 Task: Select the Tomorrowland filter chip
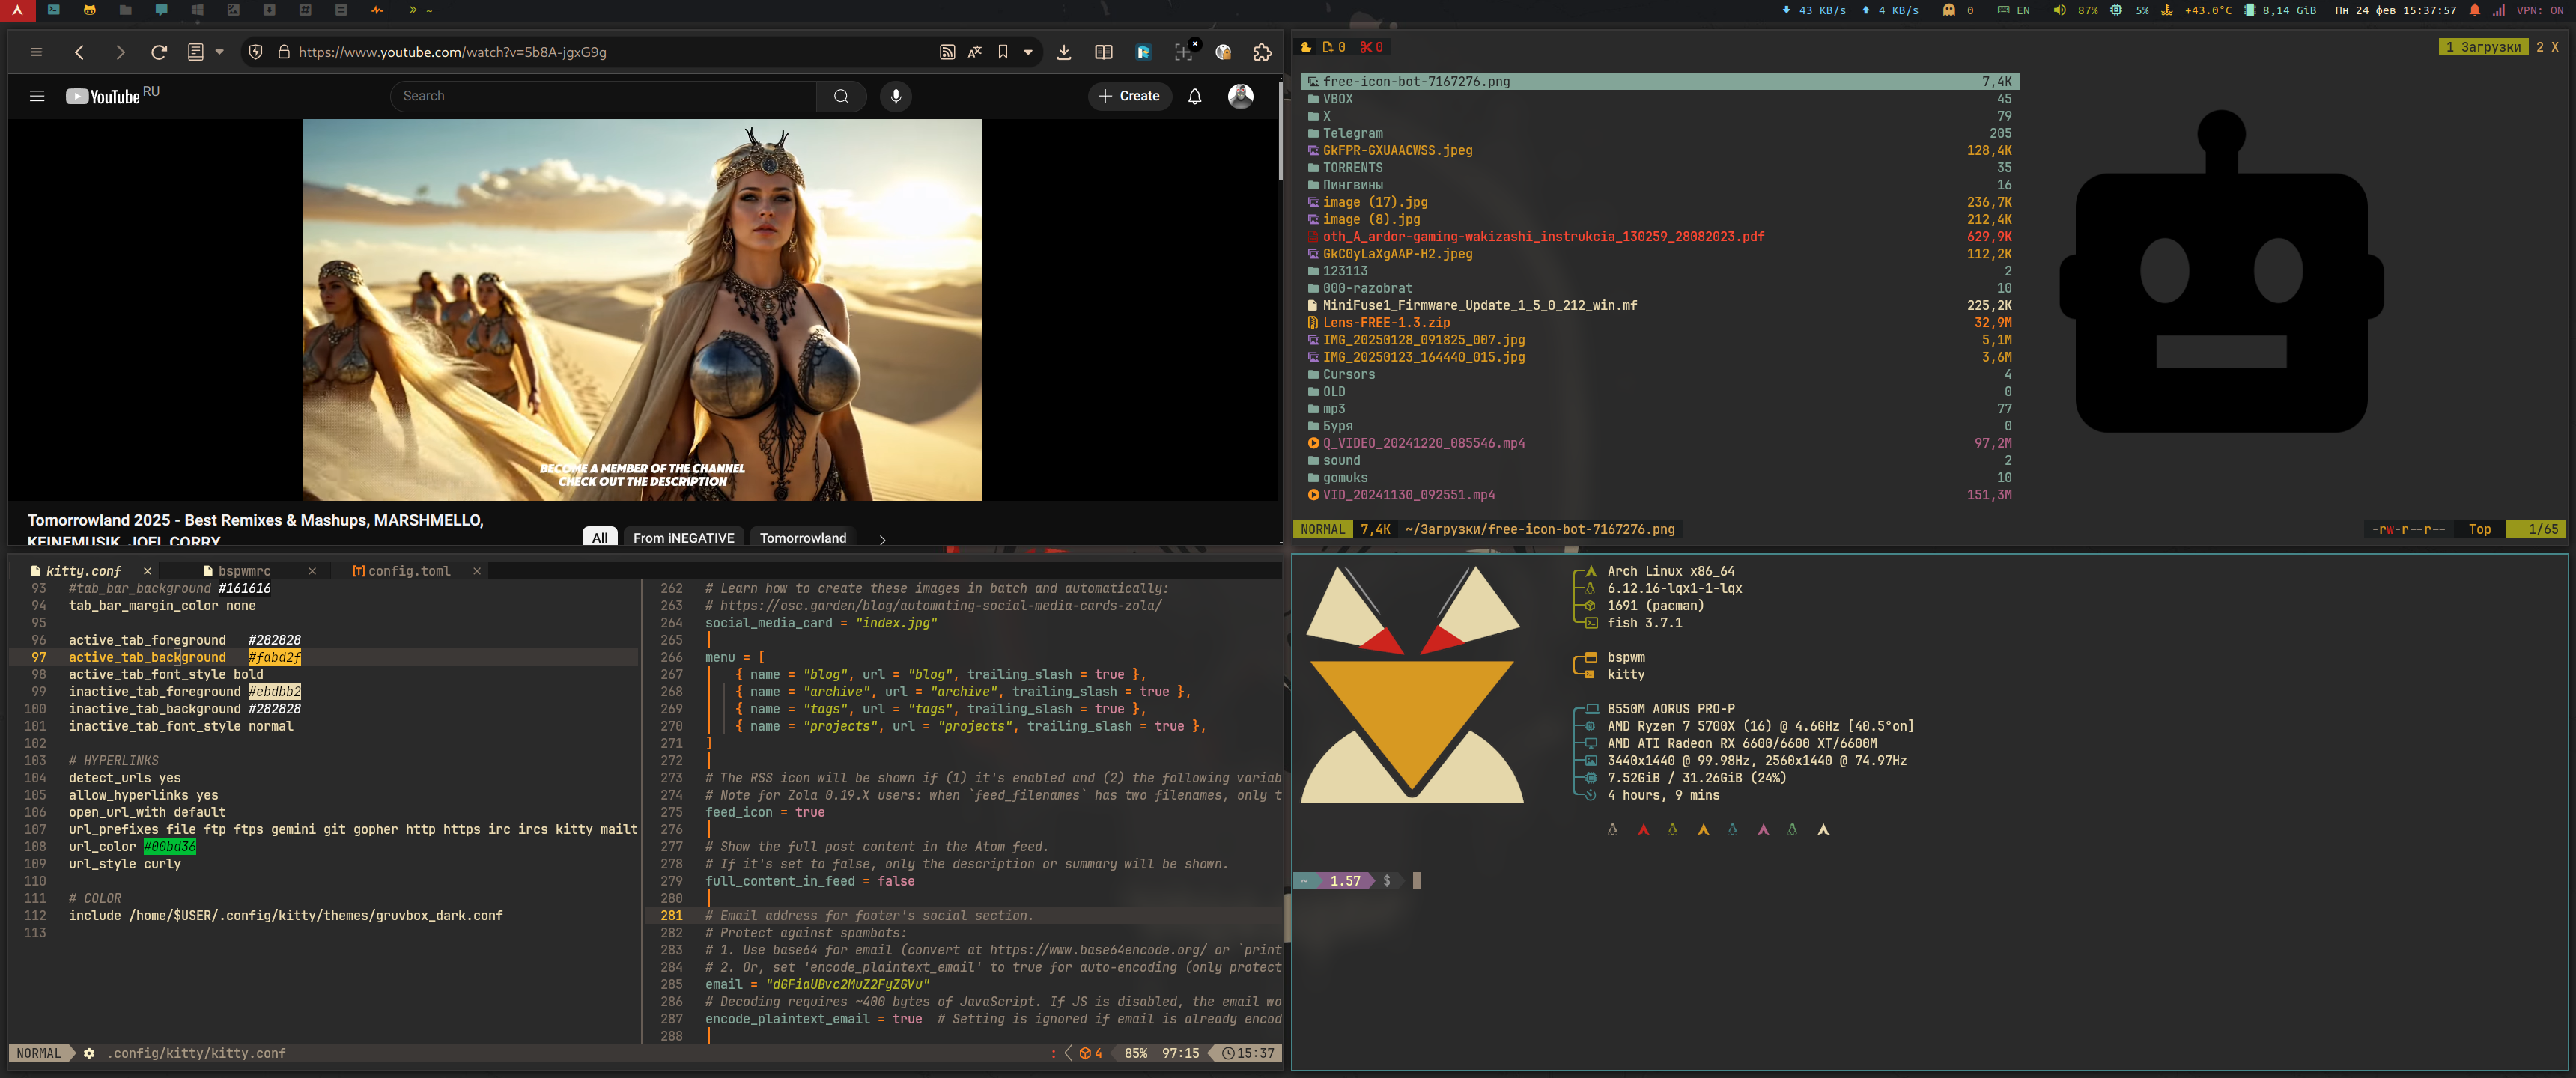(802, 538)
